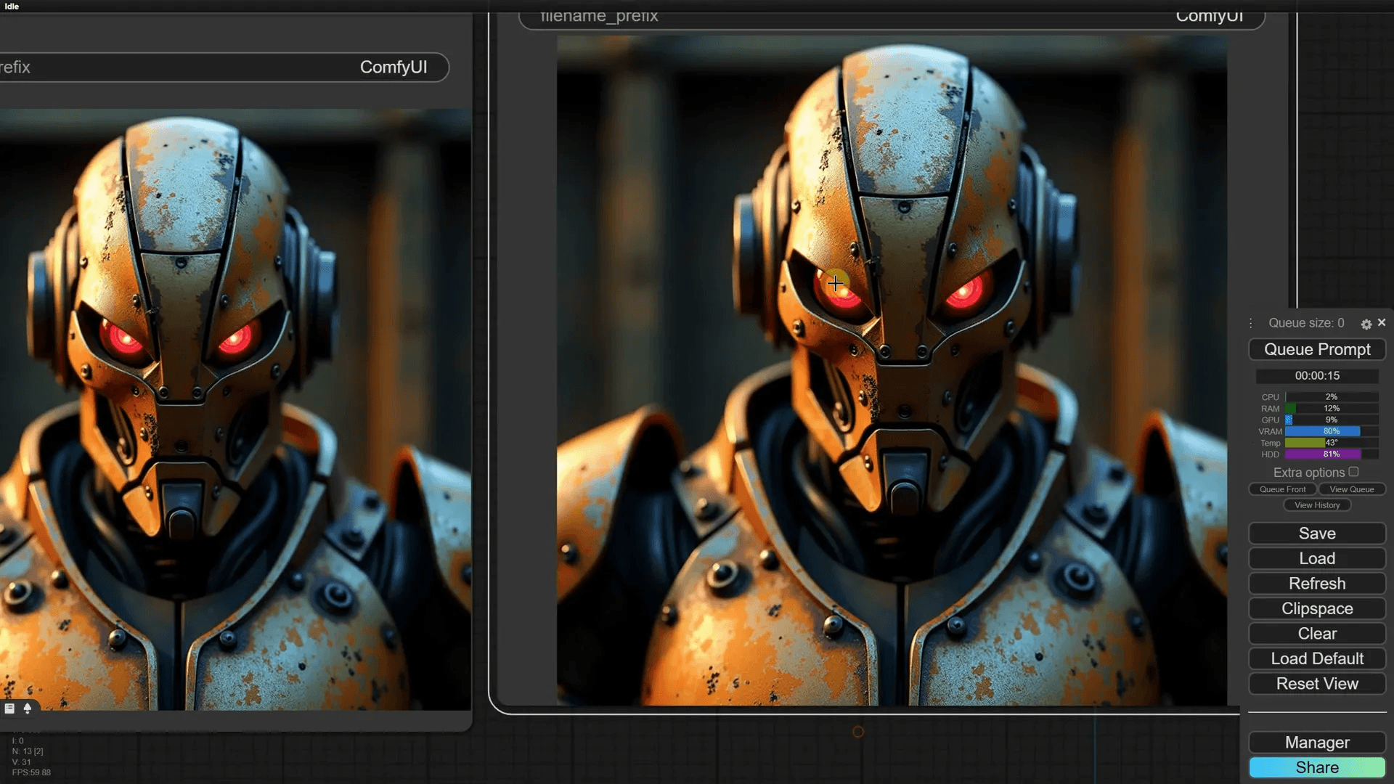Screen dimensions: 1394x784
Task: Clear the workflow canvas
Action: (1317, 634)
